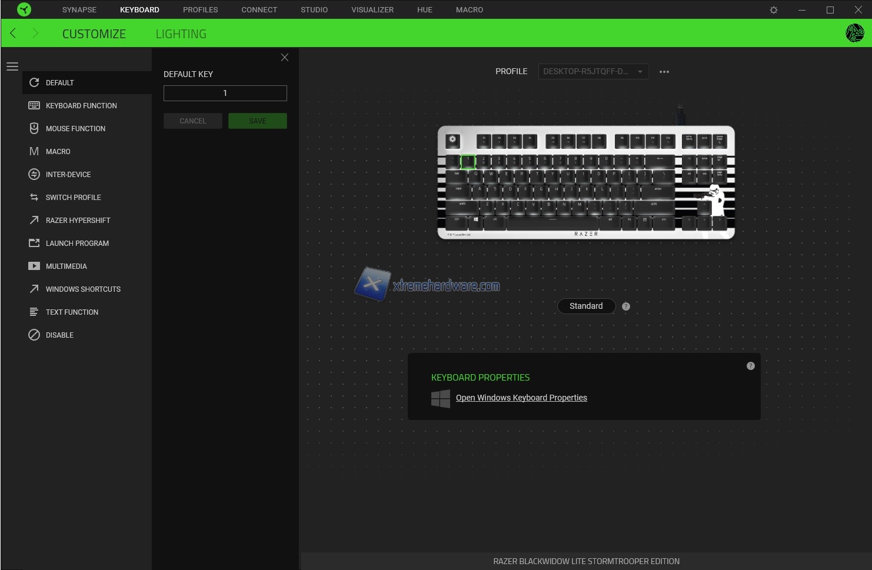Click the Standard mode selector button
872x570 pixels.
585,306
